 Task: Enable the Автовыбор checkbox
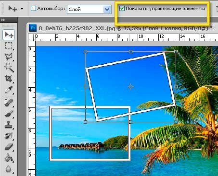pyautogui.click(x=33, y=9)
